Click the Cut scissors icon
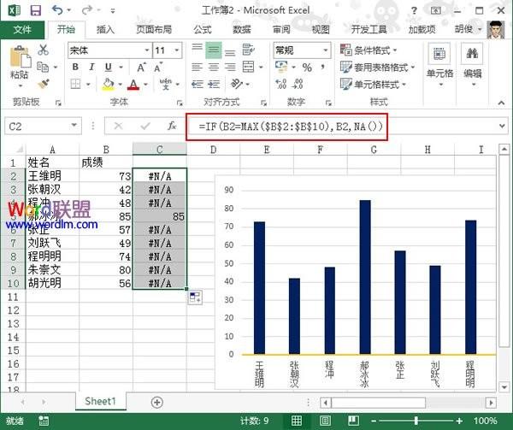The image size is (513, 430). (x=44, y=50)
